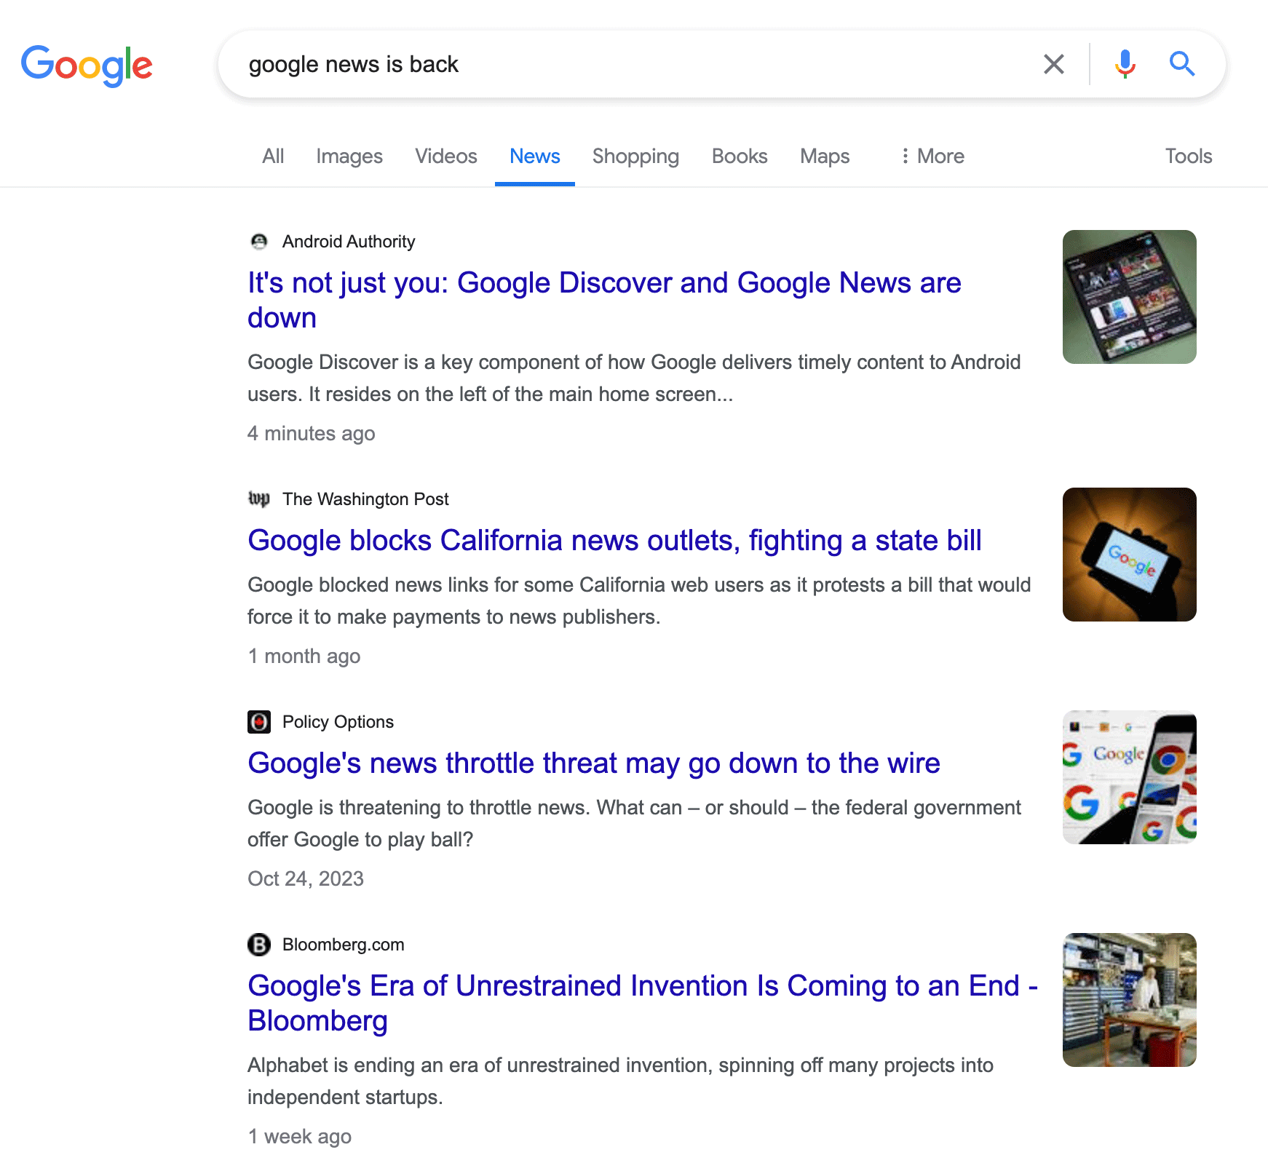Switch to the Images tab
Viewport: 1268px width, 1163px height.
pyautogui.click(x=349, y=156)
